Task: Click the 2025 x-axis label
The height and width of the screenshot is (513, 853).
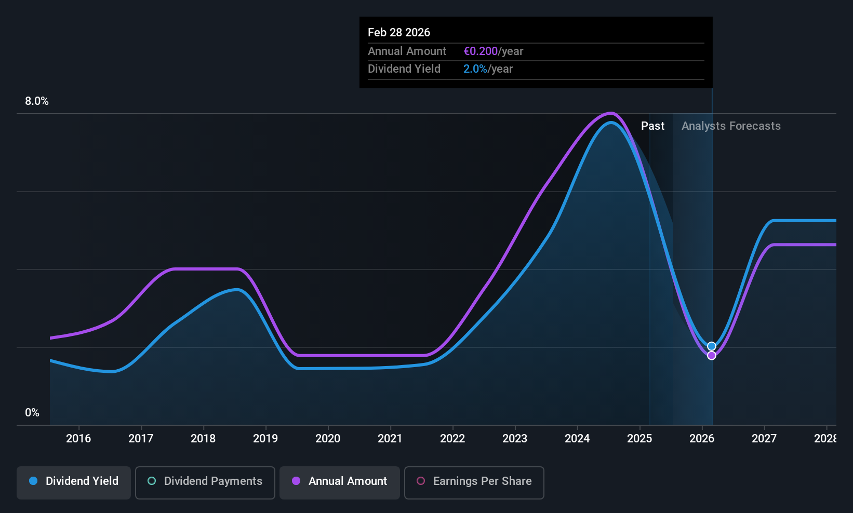Action: tap(639, 439)
